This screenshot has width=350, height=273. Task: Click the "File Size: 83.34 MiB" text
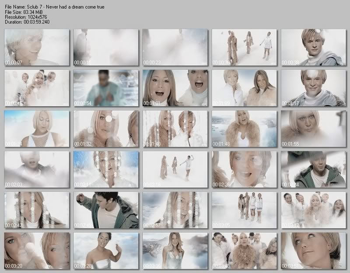pos(24,12)
